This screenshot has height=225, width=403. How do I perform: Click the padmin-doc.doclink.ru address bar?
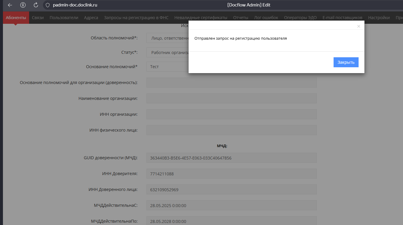(75, 5)
